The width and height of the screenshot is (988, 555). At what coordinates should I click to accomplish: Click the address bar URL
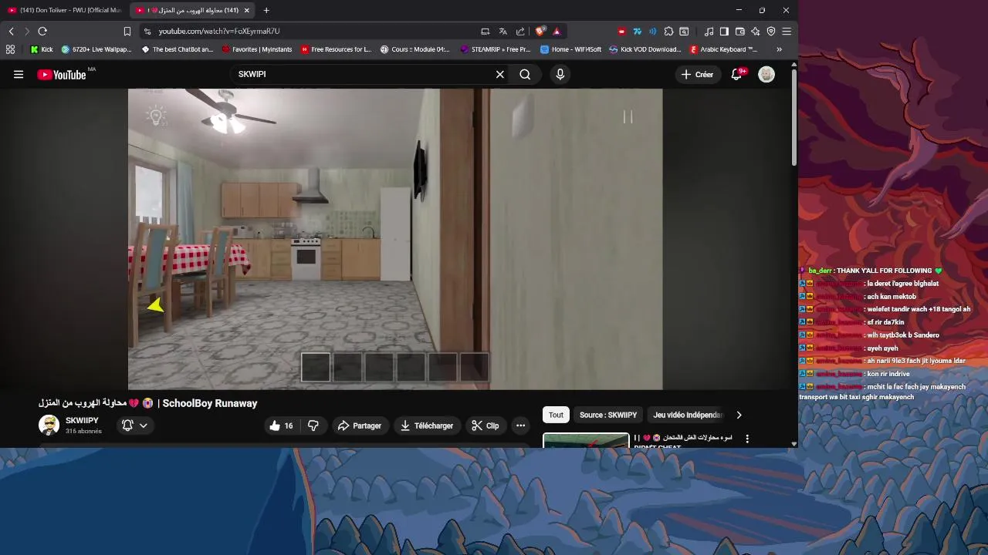(x=219, y=31)
